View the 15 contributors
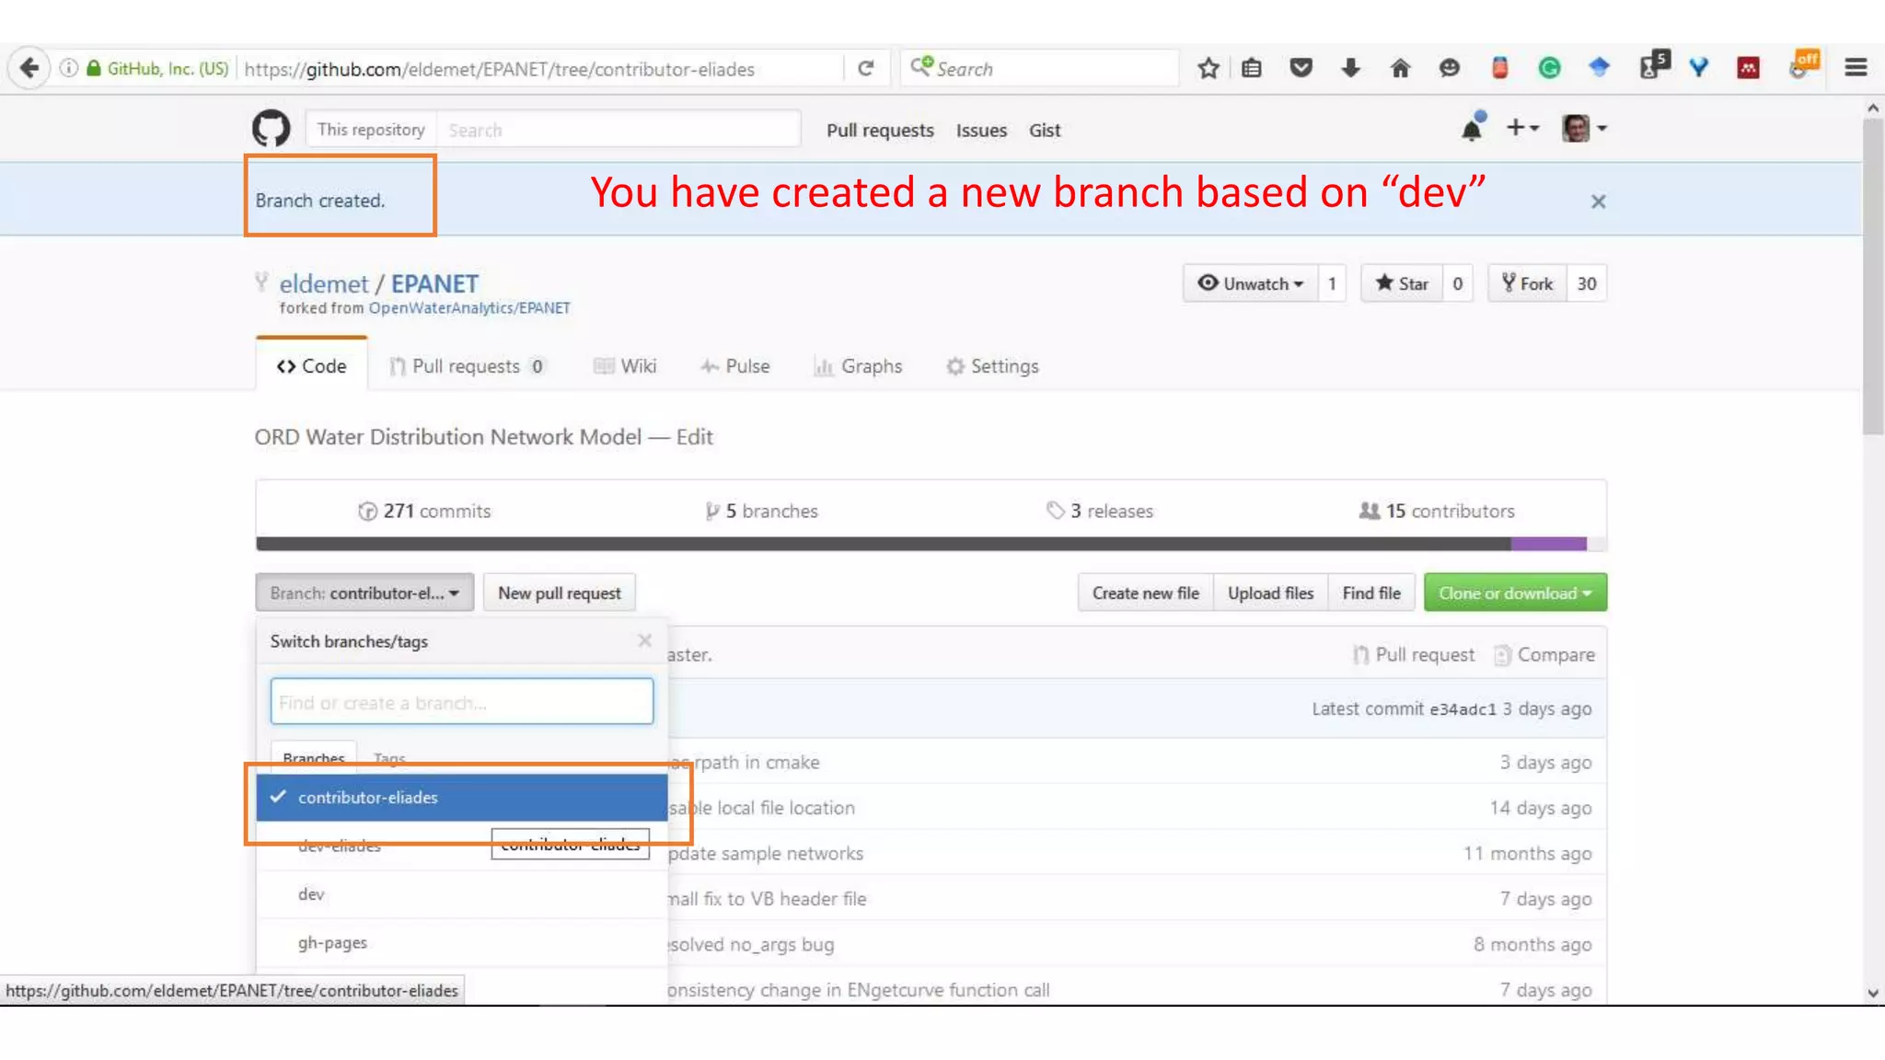The width and height of the screenshot is (1885, 1060). click(1437, 511)
